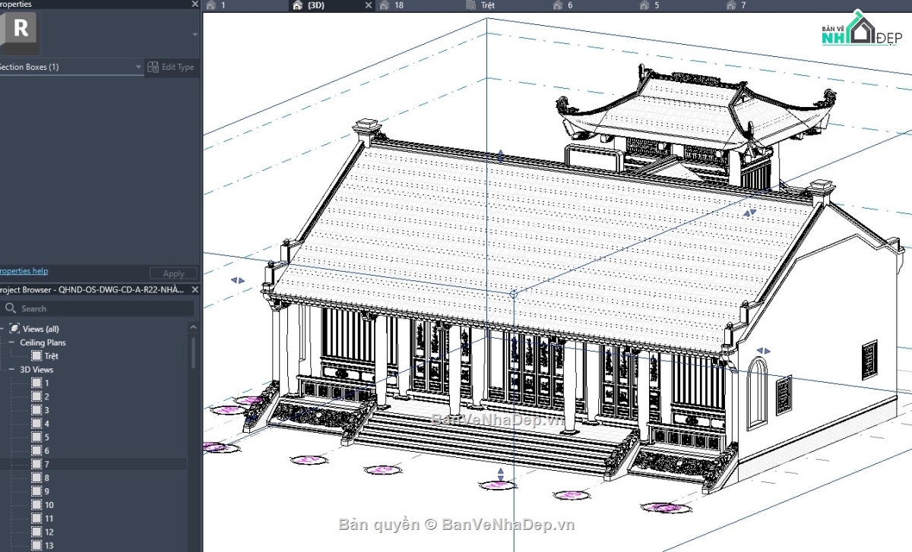
Task: Click the search magnifier icon
Action: (x=11, y=308)
